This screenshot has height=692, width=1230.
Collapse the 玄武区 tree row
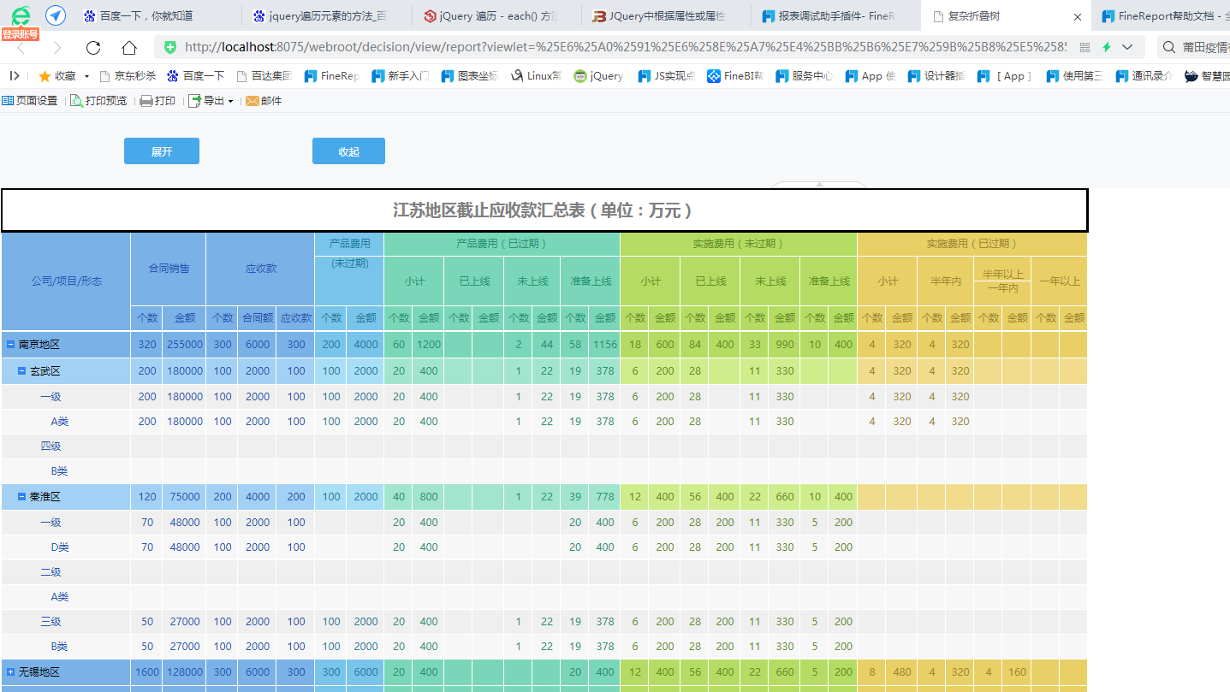(x=21, y=371)
